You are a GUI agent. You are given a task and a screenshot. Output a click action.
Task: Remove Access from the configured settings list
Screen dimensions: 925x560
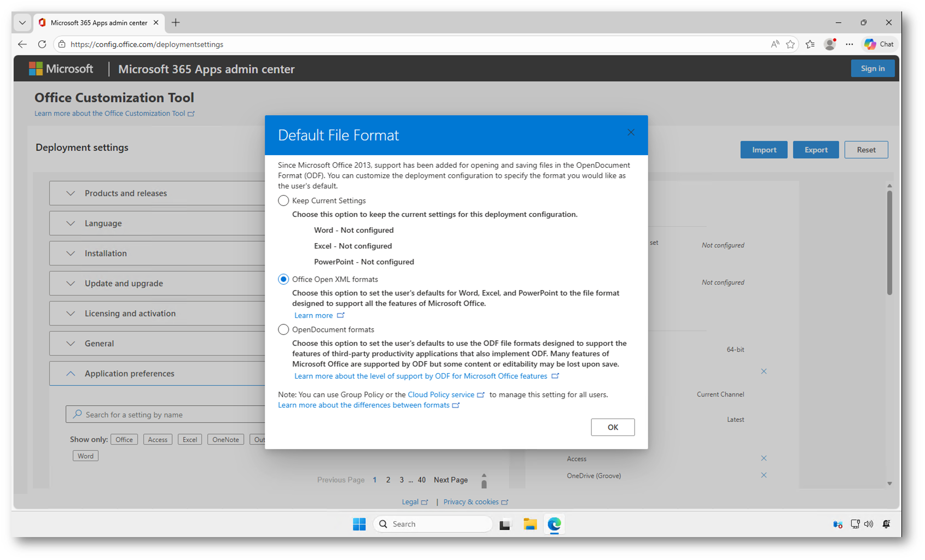pyautogui.click(x=764, y=458)
